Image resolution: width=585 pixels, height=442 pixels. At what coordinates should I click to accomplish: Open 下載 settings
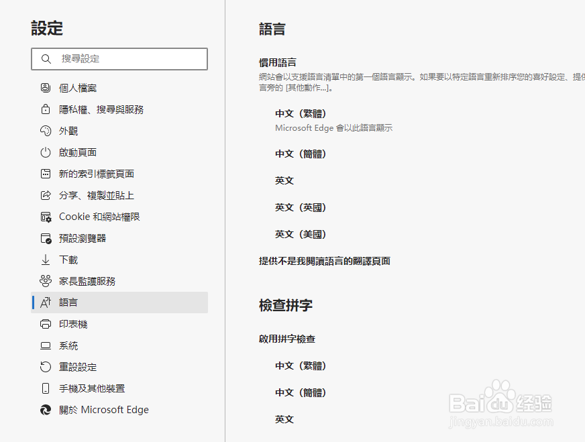point(119,260)
